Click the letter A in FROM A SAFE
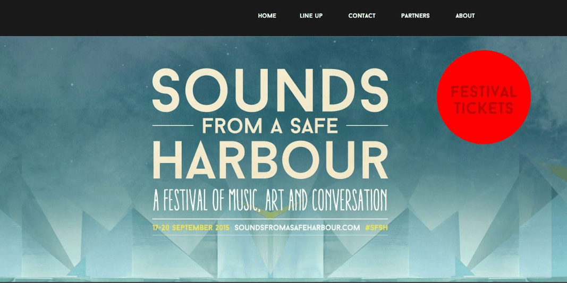The image size is (567, 283). pos(277,126)
